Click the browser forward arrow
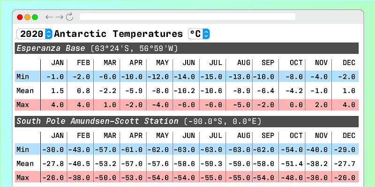Viewport: 375px width, 187px height. click(x=59, y=17)
